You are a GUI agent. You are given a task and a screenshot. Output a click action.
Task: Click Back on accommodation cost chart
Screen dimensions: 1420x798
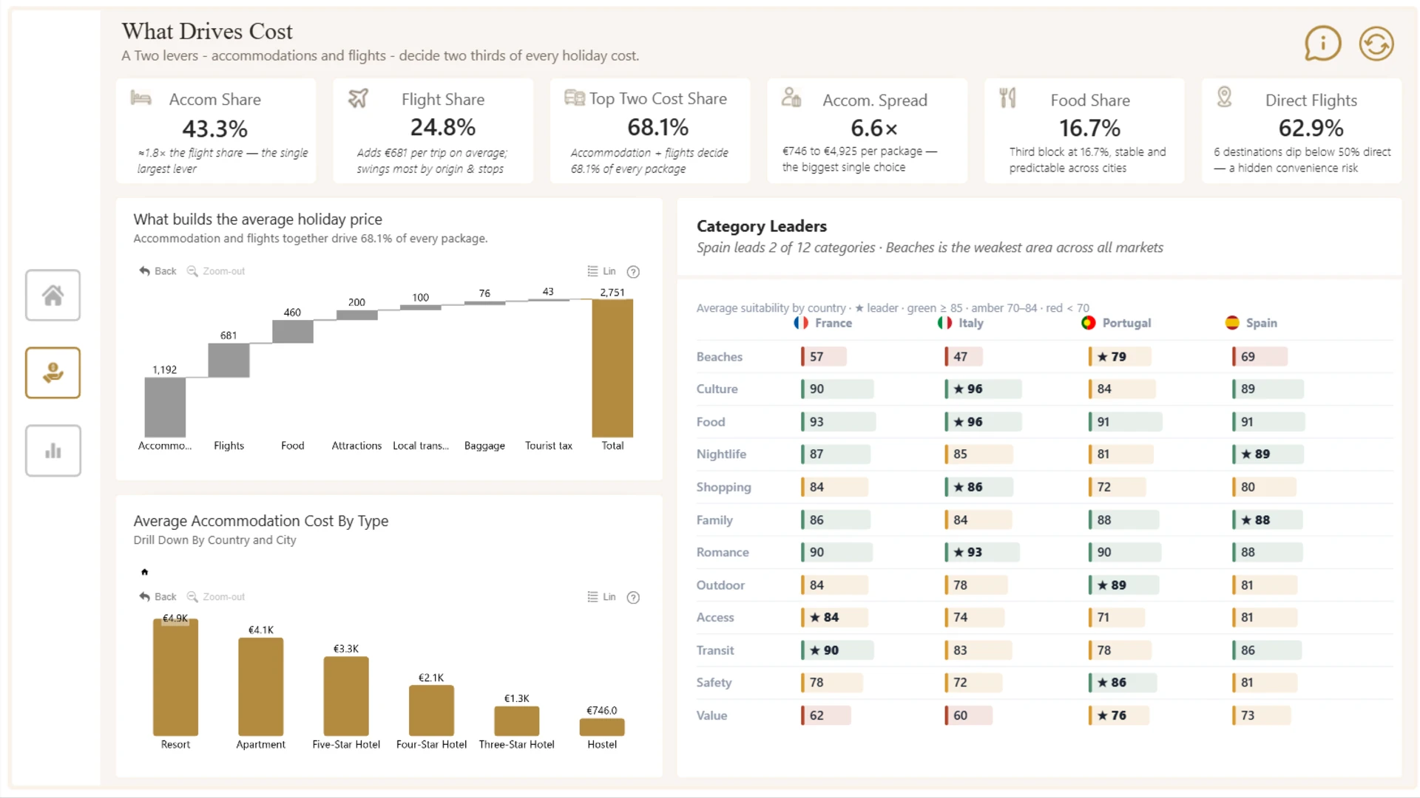click(158, 597)
